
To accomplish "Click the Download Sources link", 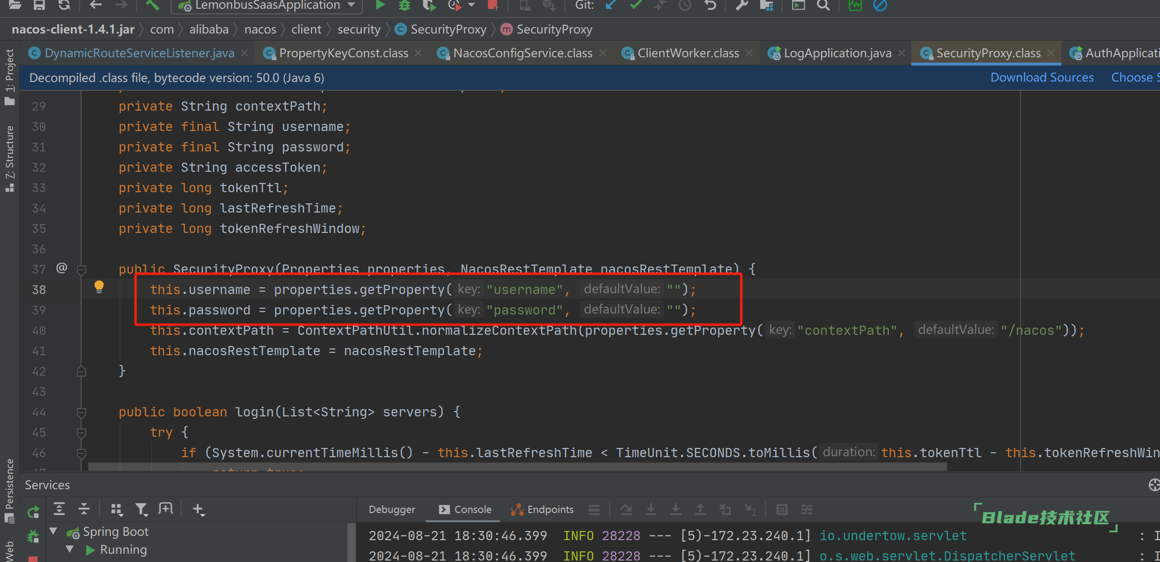I will [1042, 78].
